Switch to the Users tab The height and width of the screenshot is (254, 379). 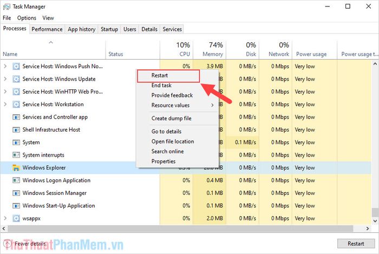click(130, 29)
